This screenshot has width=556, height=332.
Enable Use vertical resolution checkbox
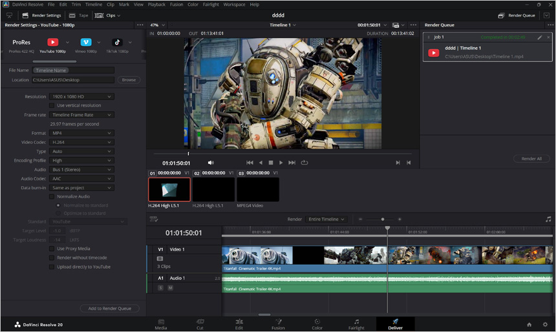[52, 105]
